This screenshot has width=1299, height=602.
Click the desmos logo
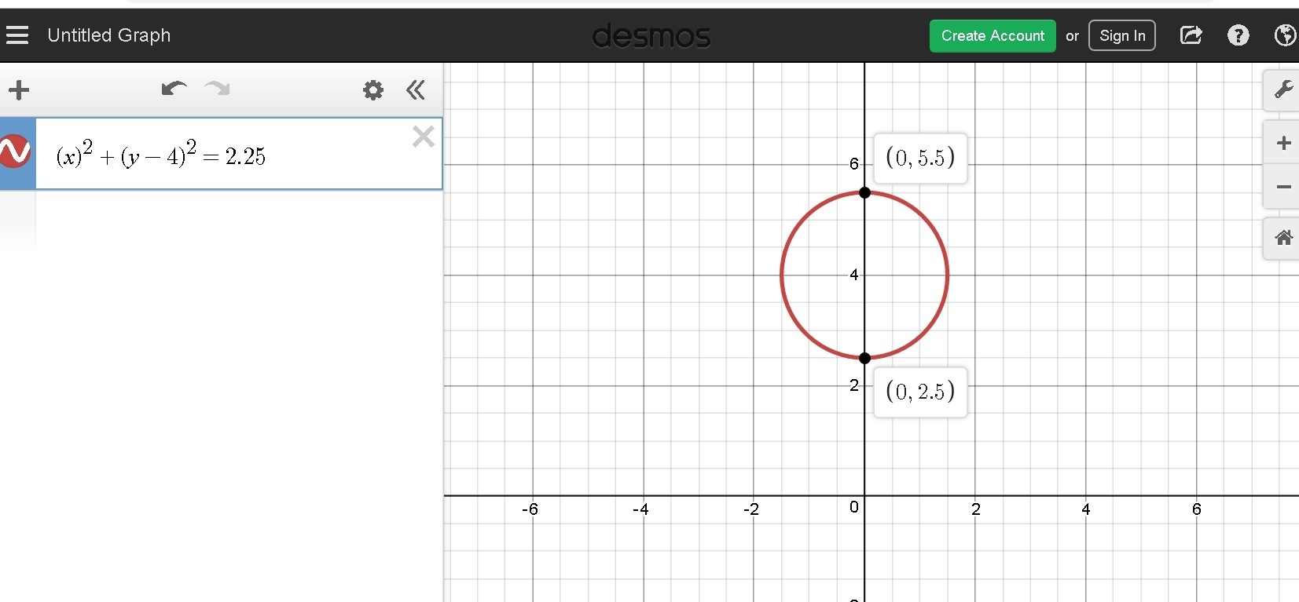(x=651, y=36)
